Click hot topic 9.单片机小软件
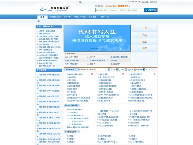The image size is (193, 145). coord(115,64)
